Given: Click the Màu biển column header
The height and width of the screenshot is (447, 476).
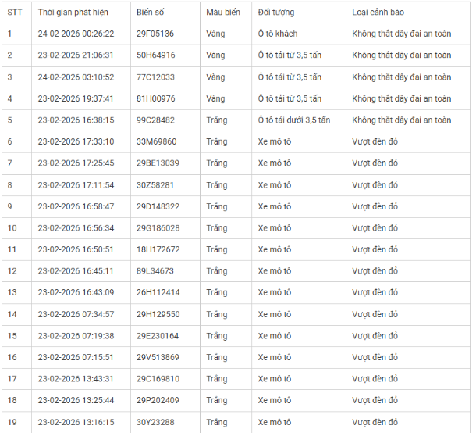Looking at the screenshot, I should click(222, 13).
